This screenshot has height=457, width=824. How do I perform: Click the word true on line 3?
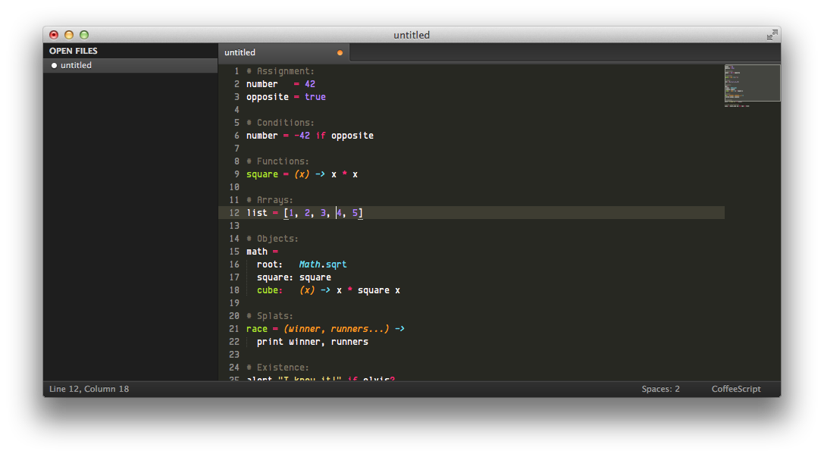tap(315, 96)
